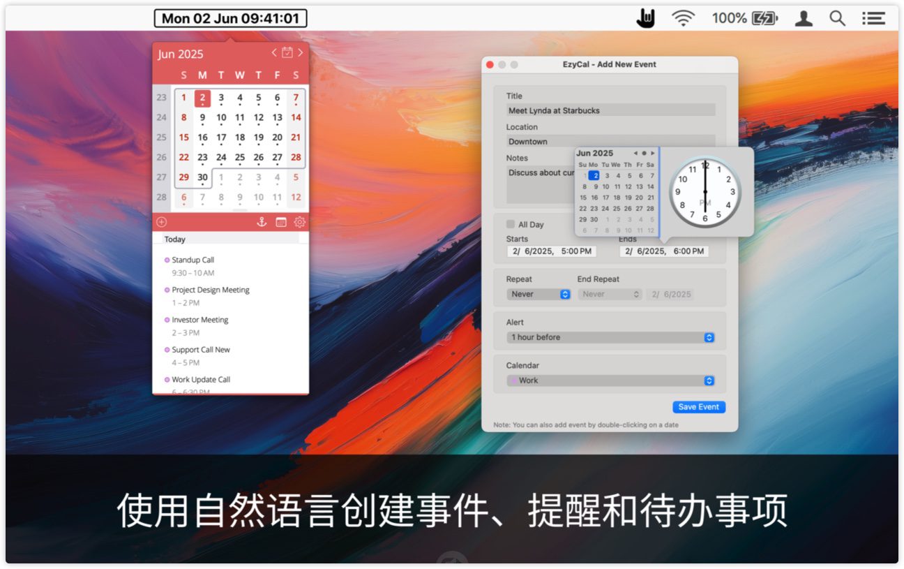Click the anchor pin icon

pyautogui.click(x=262, y=222)
